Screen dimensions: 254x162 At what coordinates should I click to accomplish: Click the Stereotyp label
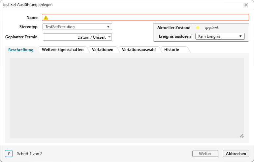(x=28, y=27)
